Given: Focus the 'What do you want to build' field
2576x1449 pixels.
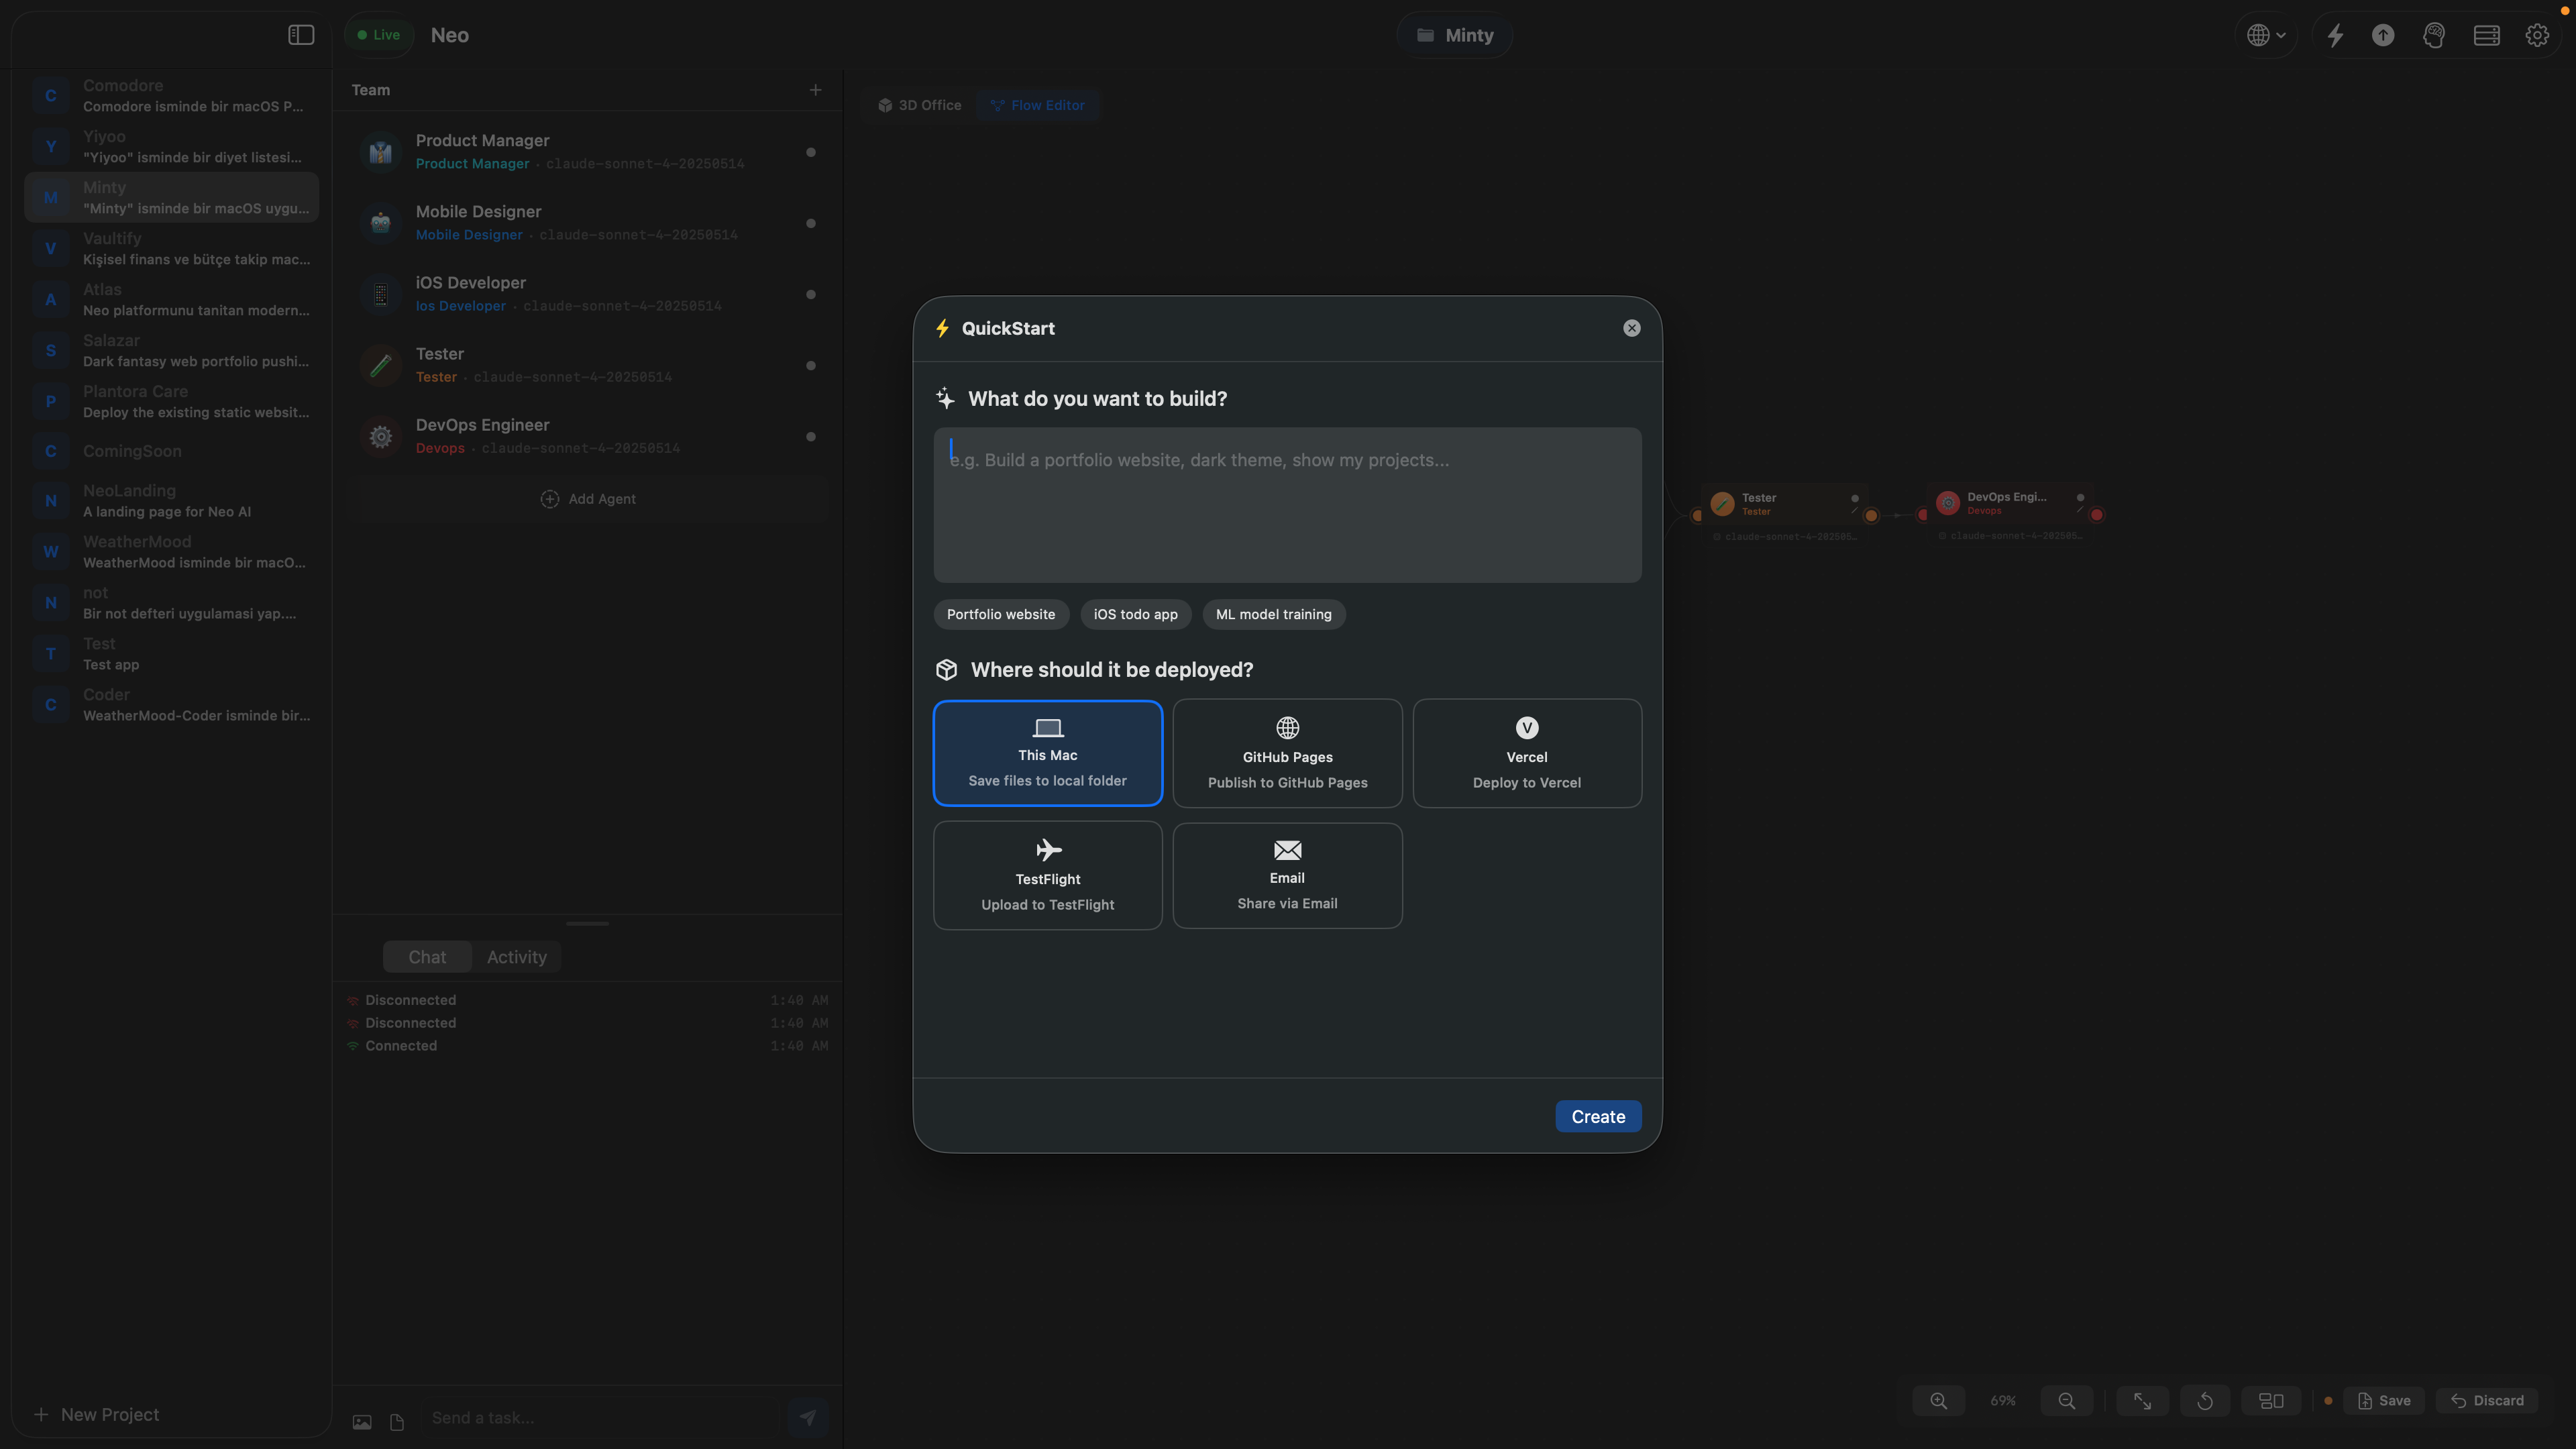Looking at the screenshot, I should (1287, 505).
